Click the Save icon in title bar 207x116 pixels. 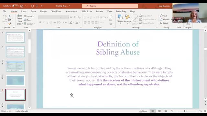pyautogui.click(x=22, y=6)
